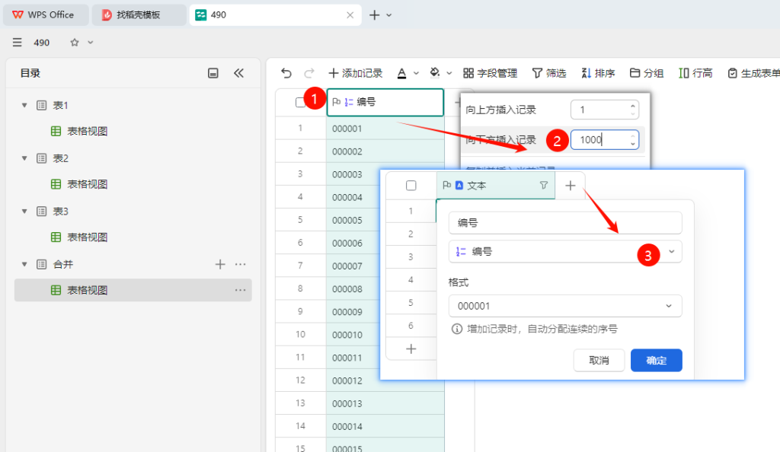Open more options for 合并 table
This screenshot has width=780, height=452.
(x=240, y=264)
